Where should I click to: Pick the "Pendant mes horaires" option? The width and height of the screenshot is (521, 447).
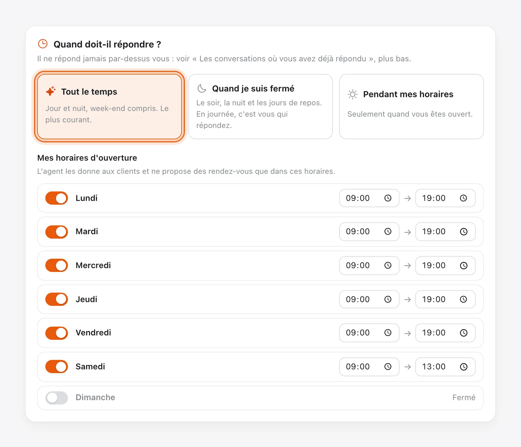[411, 107]
